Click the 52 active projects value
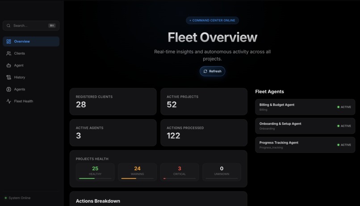 [172, 105]
